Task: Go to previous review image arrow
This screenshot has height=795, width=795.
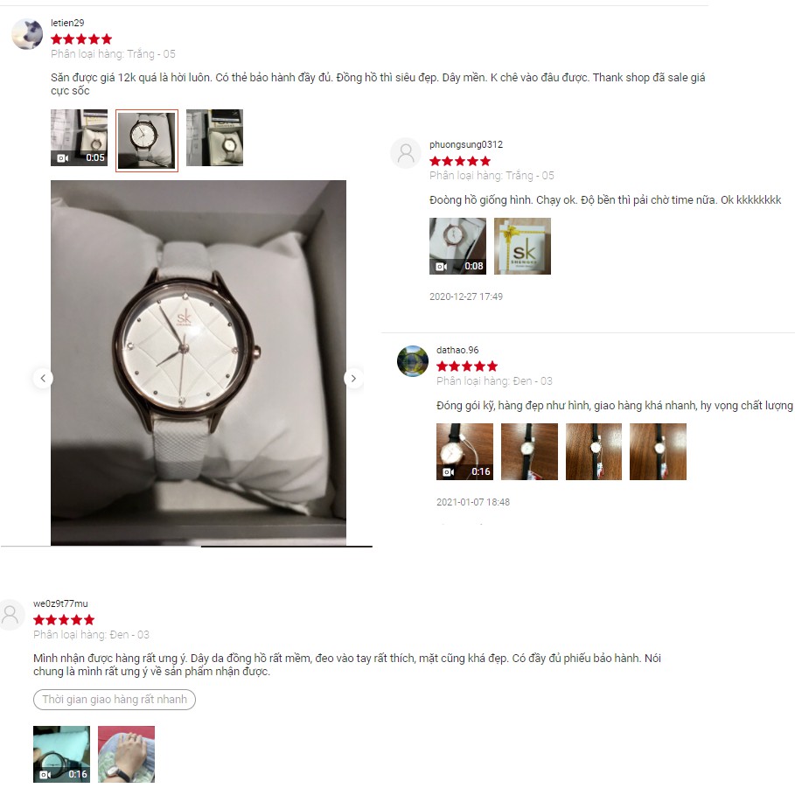Action: pyautogui.click(x=43, y=378)
